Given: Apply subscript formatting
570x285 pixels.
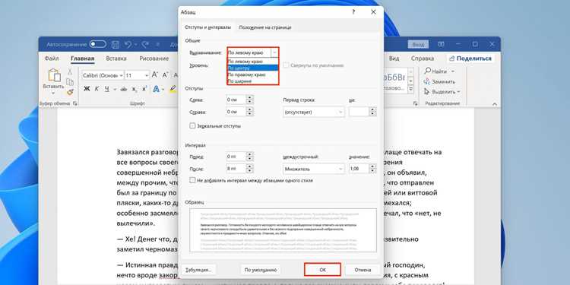Looking at the screenshot, I should (135, 89).
